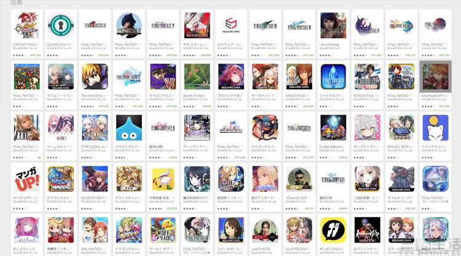This screenshot has width=461, height=256.
Task: Open the red SQUARE ENIX logo app
Action: click(x=230, y=25)
